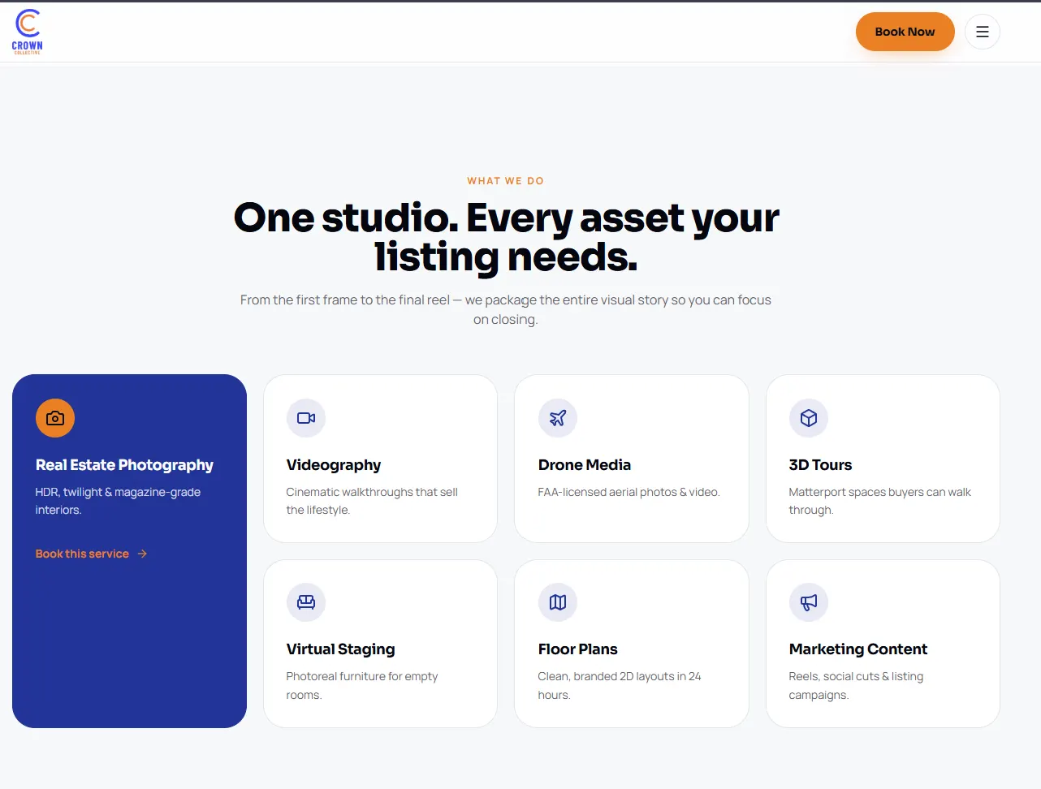Click the video camera icon
Viewport: 1041px width, 789px height.
pyautogui.click(x=306, y=418)
